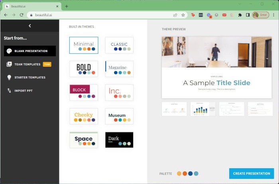279x184 pixels.
Task: Click the Theme Preview heading
Action: click(174, 29)
